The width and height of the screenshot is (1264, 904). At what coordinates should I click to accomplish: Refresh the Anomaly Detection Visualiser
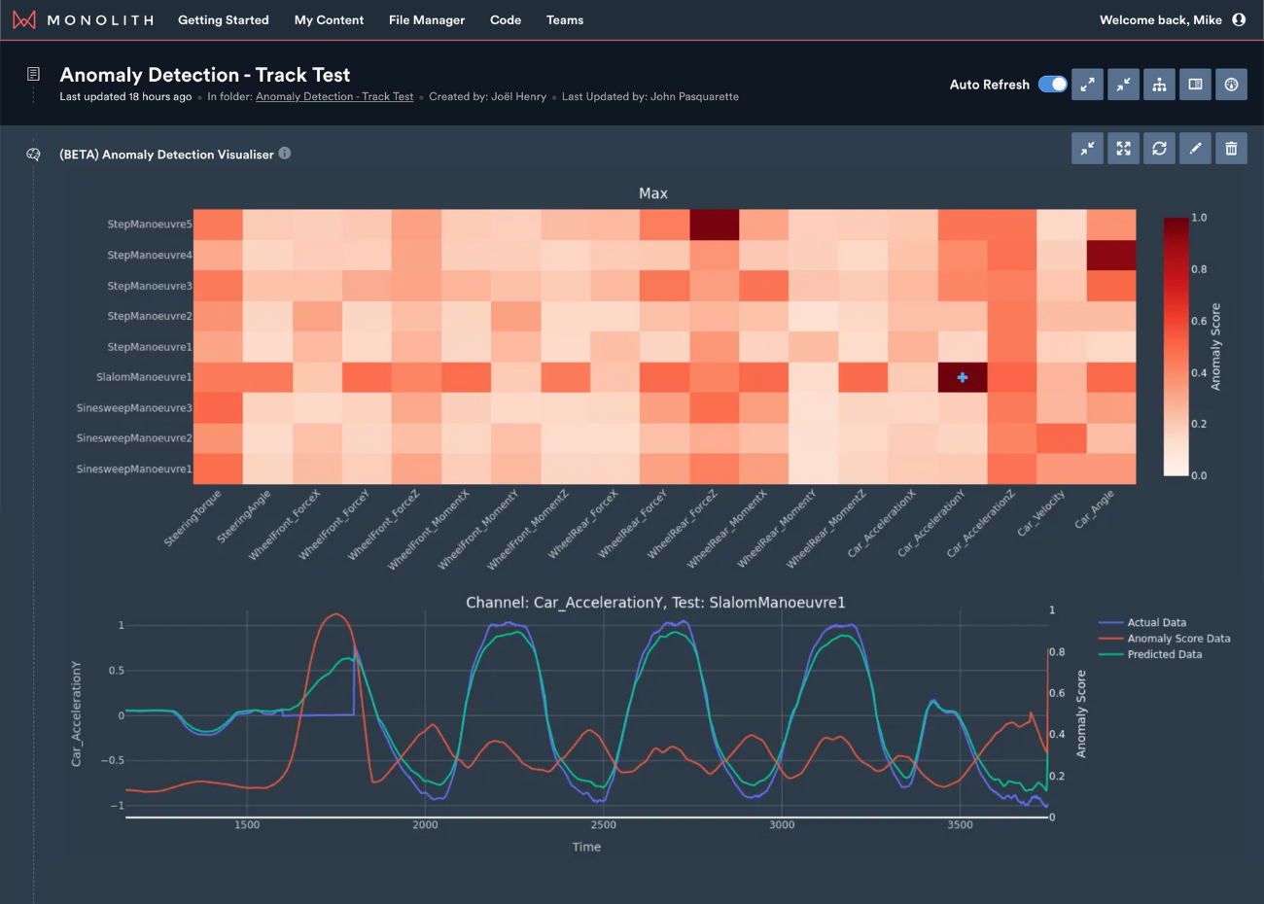(1159, 148)
